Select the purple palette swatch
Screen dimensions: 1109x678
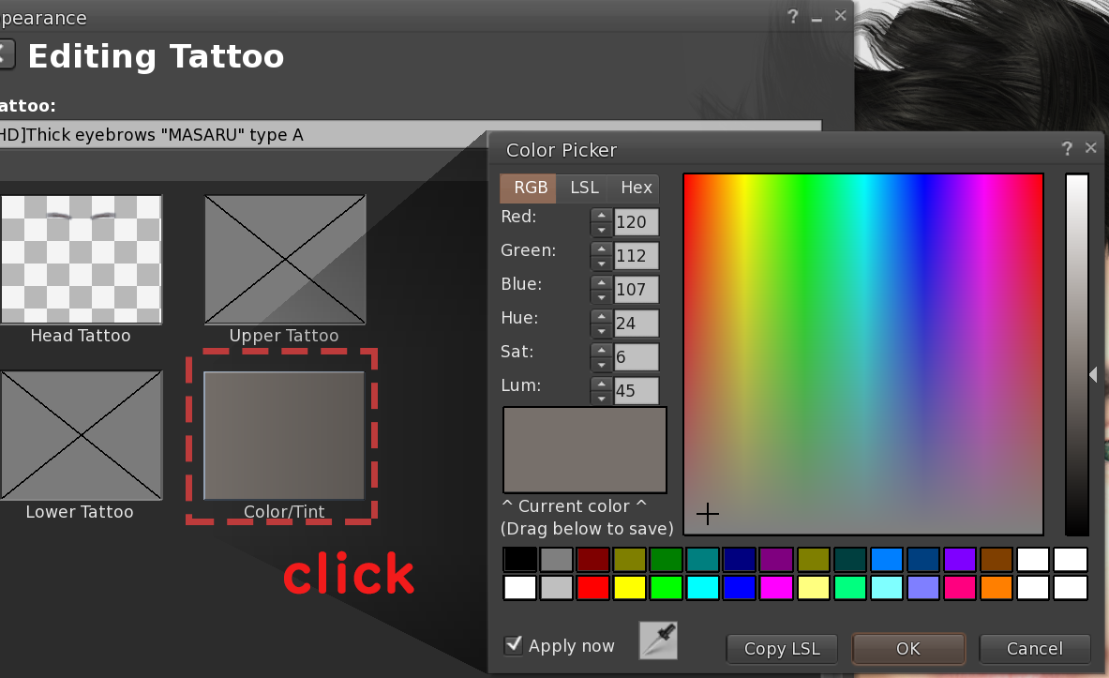pos(776,559)
